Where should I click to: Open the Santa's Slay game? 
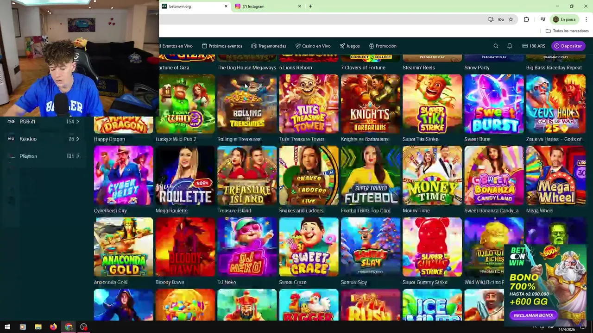click(x=371, y=247)
